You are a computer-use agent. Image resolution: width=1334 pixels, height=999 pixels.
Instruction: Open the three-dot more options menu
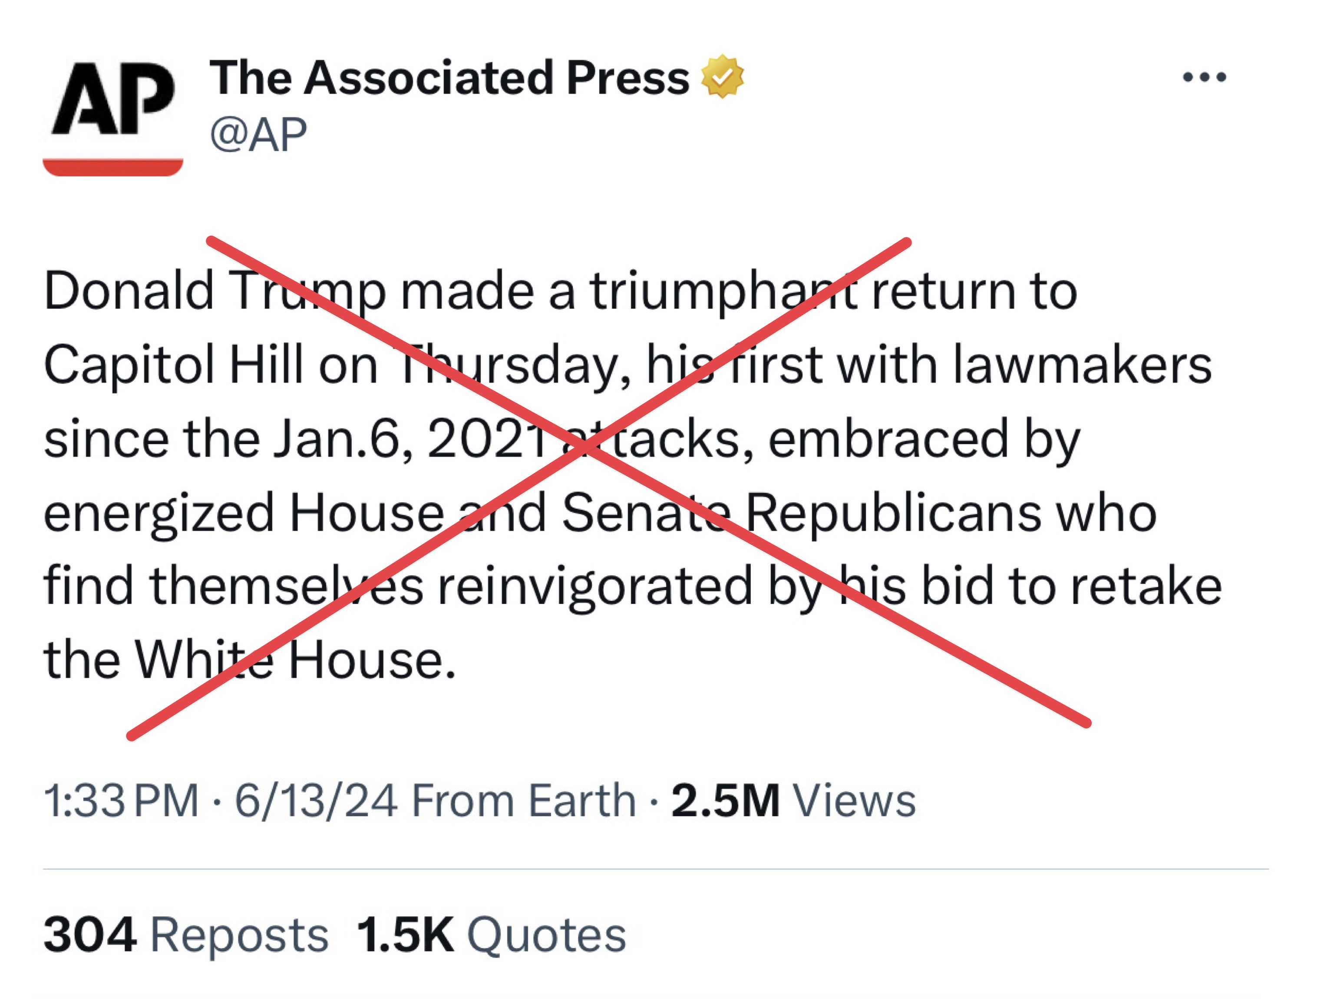pos(1204,77)
